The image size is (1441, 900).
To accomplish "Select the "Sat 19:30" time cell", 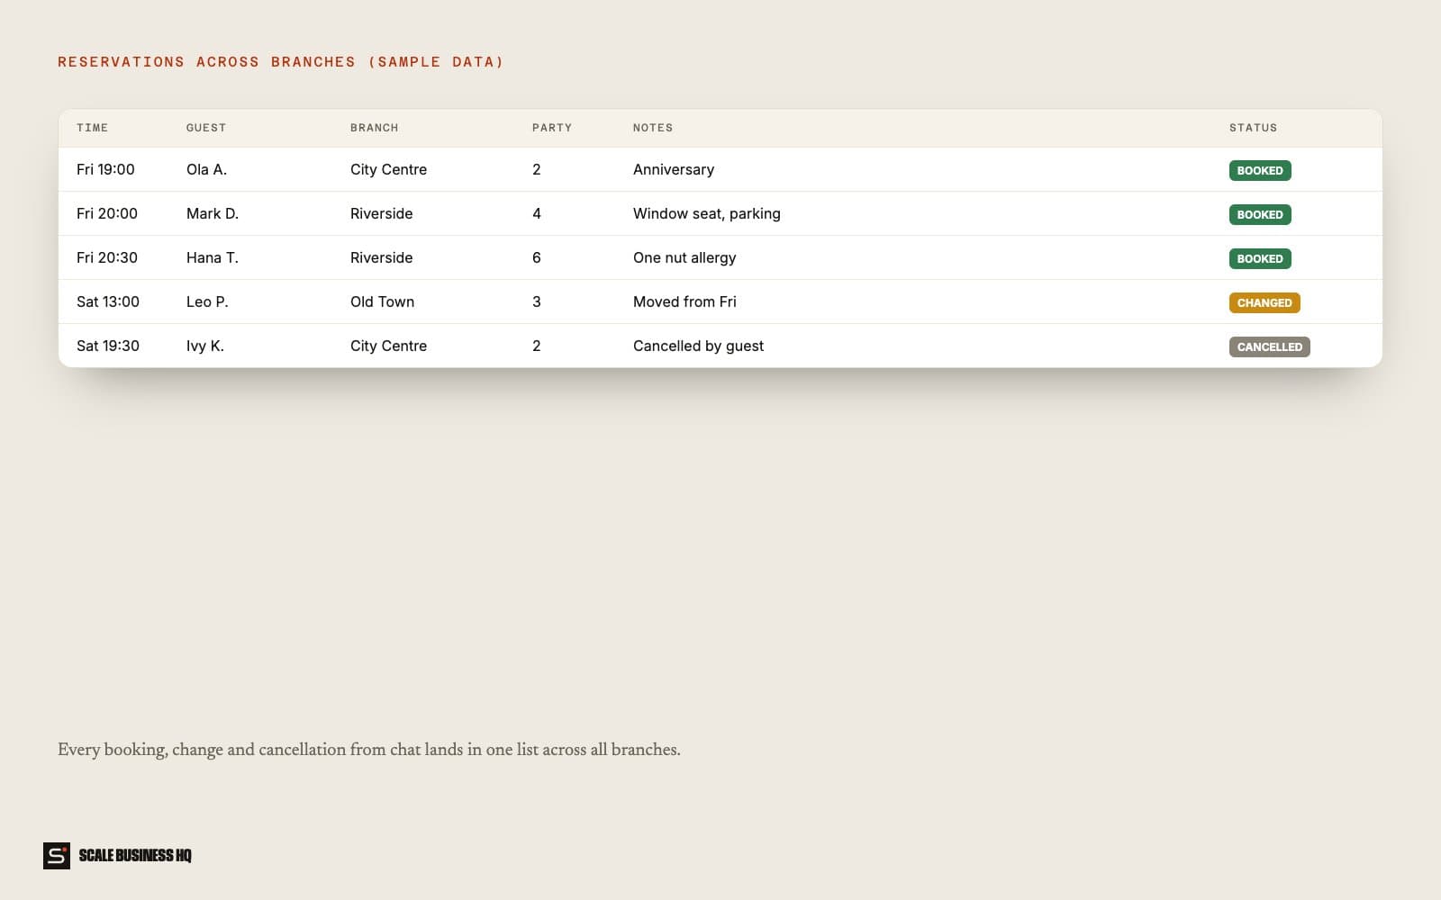I will tap(108, 346).
